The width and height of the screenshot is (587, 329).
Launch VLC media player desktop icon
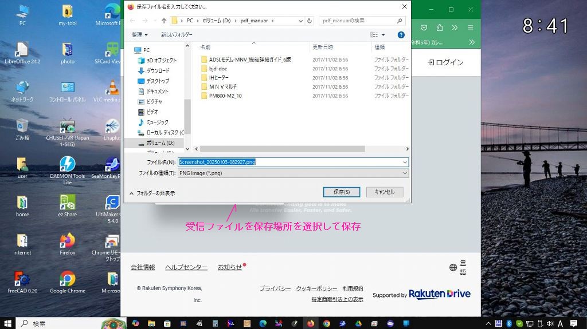tap(108, 91)
